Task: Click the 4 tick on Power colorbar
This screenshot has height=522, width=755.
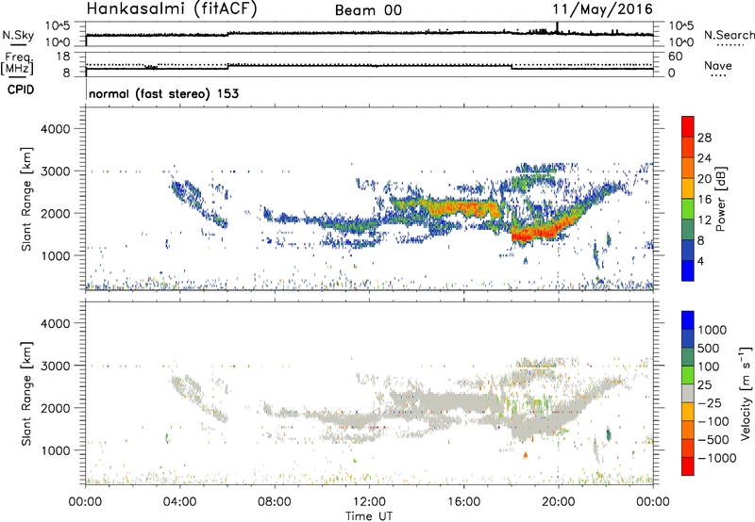Action: pos(701,261)
